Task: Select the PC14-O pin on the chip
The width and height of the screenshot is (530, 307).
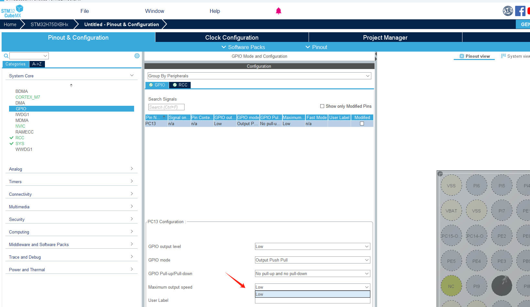Action: tap(477, 236)
